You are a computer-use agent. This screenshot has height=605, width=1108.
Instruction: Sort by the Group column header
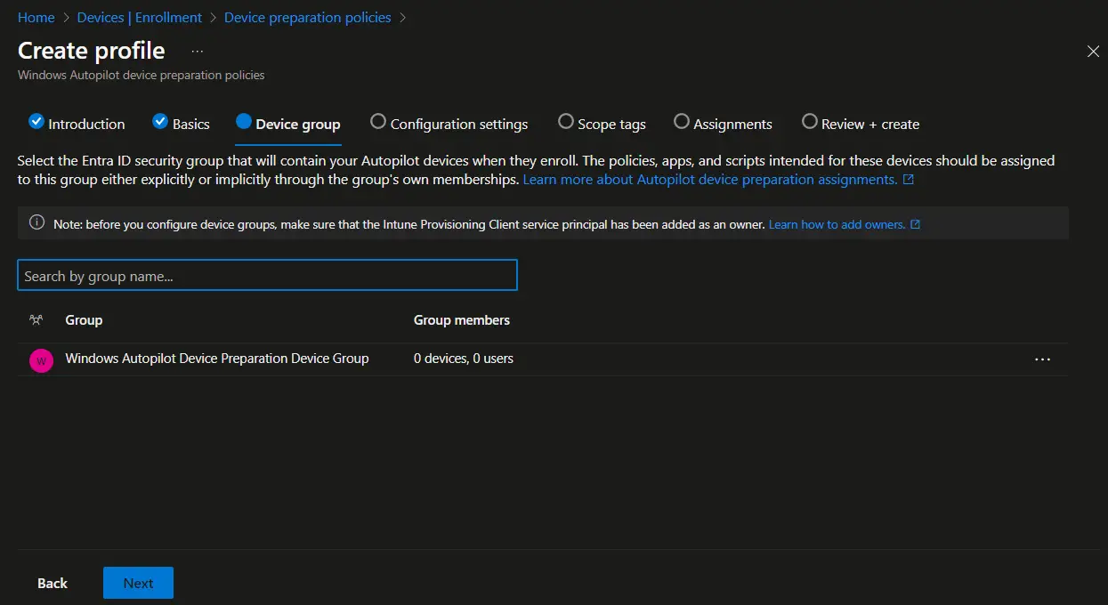(84, 319)
